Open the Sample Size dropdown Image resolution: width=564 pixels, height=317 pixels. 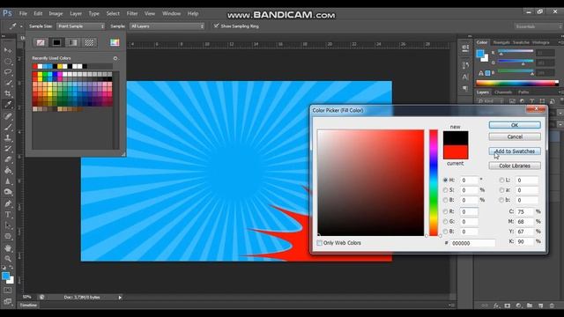click(80, 26)
